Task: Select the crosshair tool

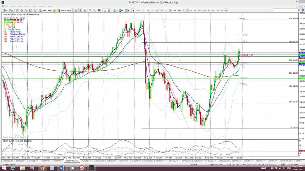Action: click(x=138, y=10)
